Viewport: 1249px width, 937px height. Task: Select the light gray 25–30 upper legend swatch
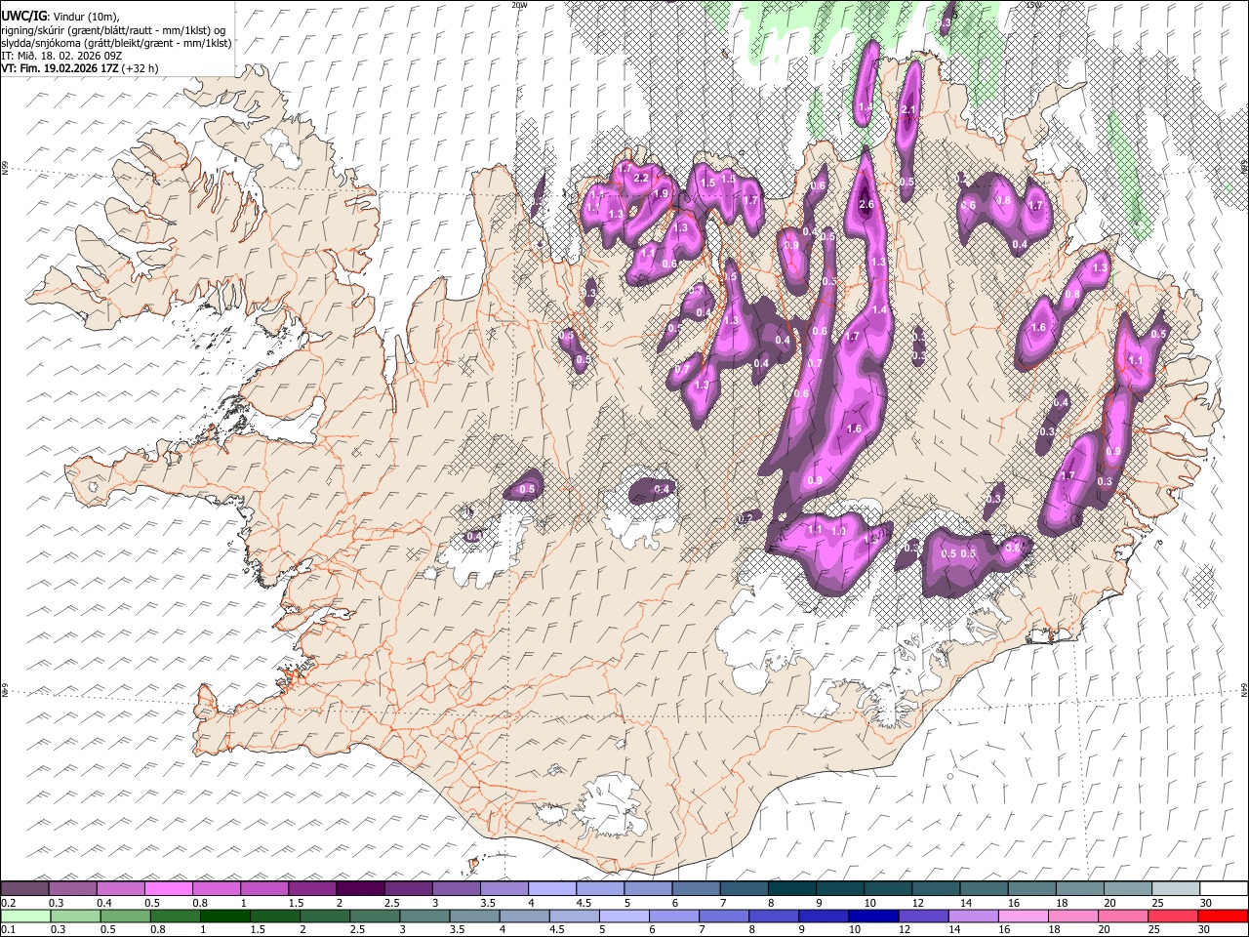pos(1175,888)
